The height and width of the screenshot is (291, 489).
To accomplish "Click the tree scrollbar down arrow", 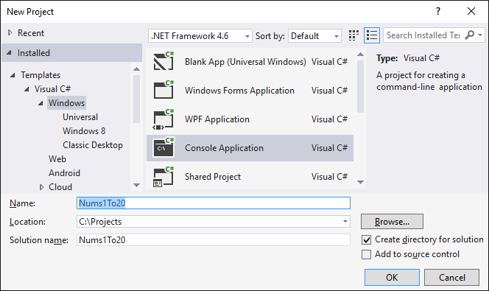I will (x=136, y=185).
